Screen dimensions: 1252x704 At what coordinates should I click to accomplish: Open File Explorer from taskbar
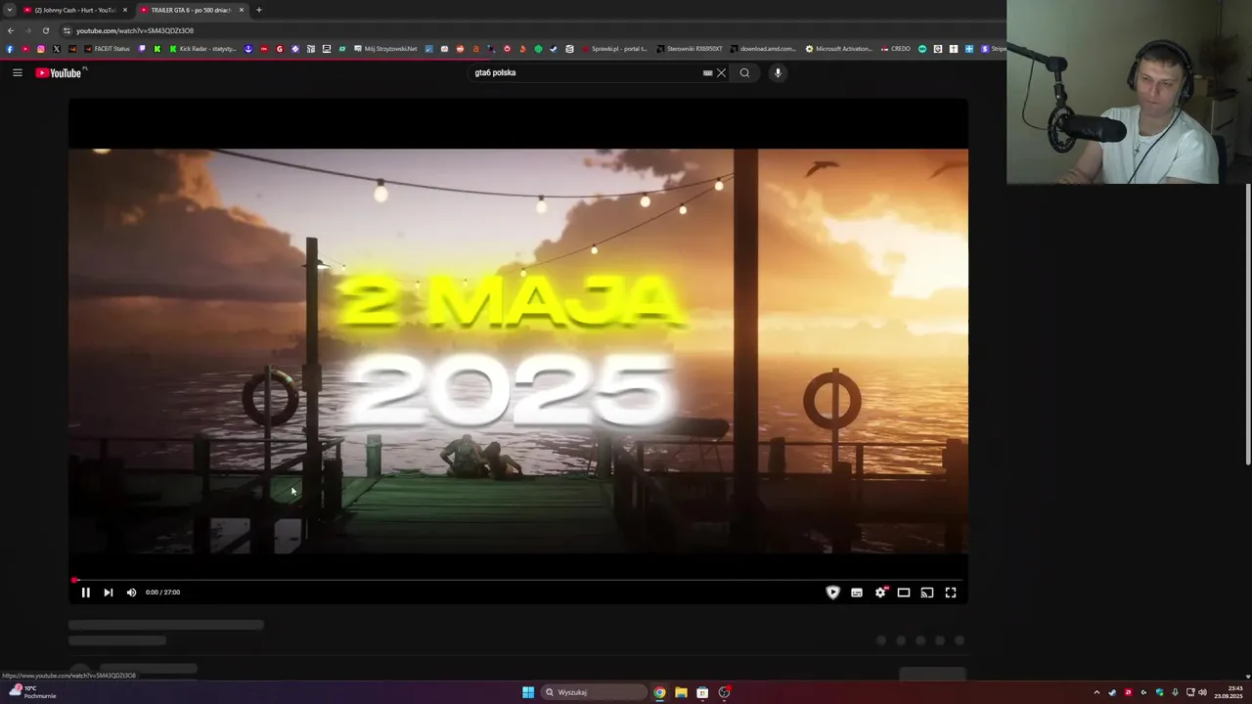681,692
